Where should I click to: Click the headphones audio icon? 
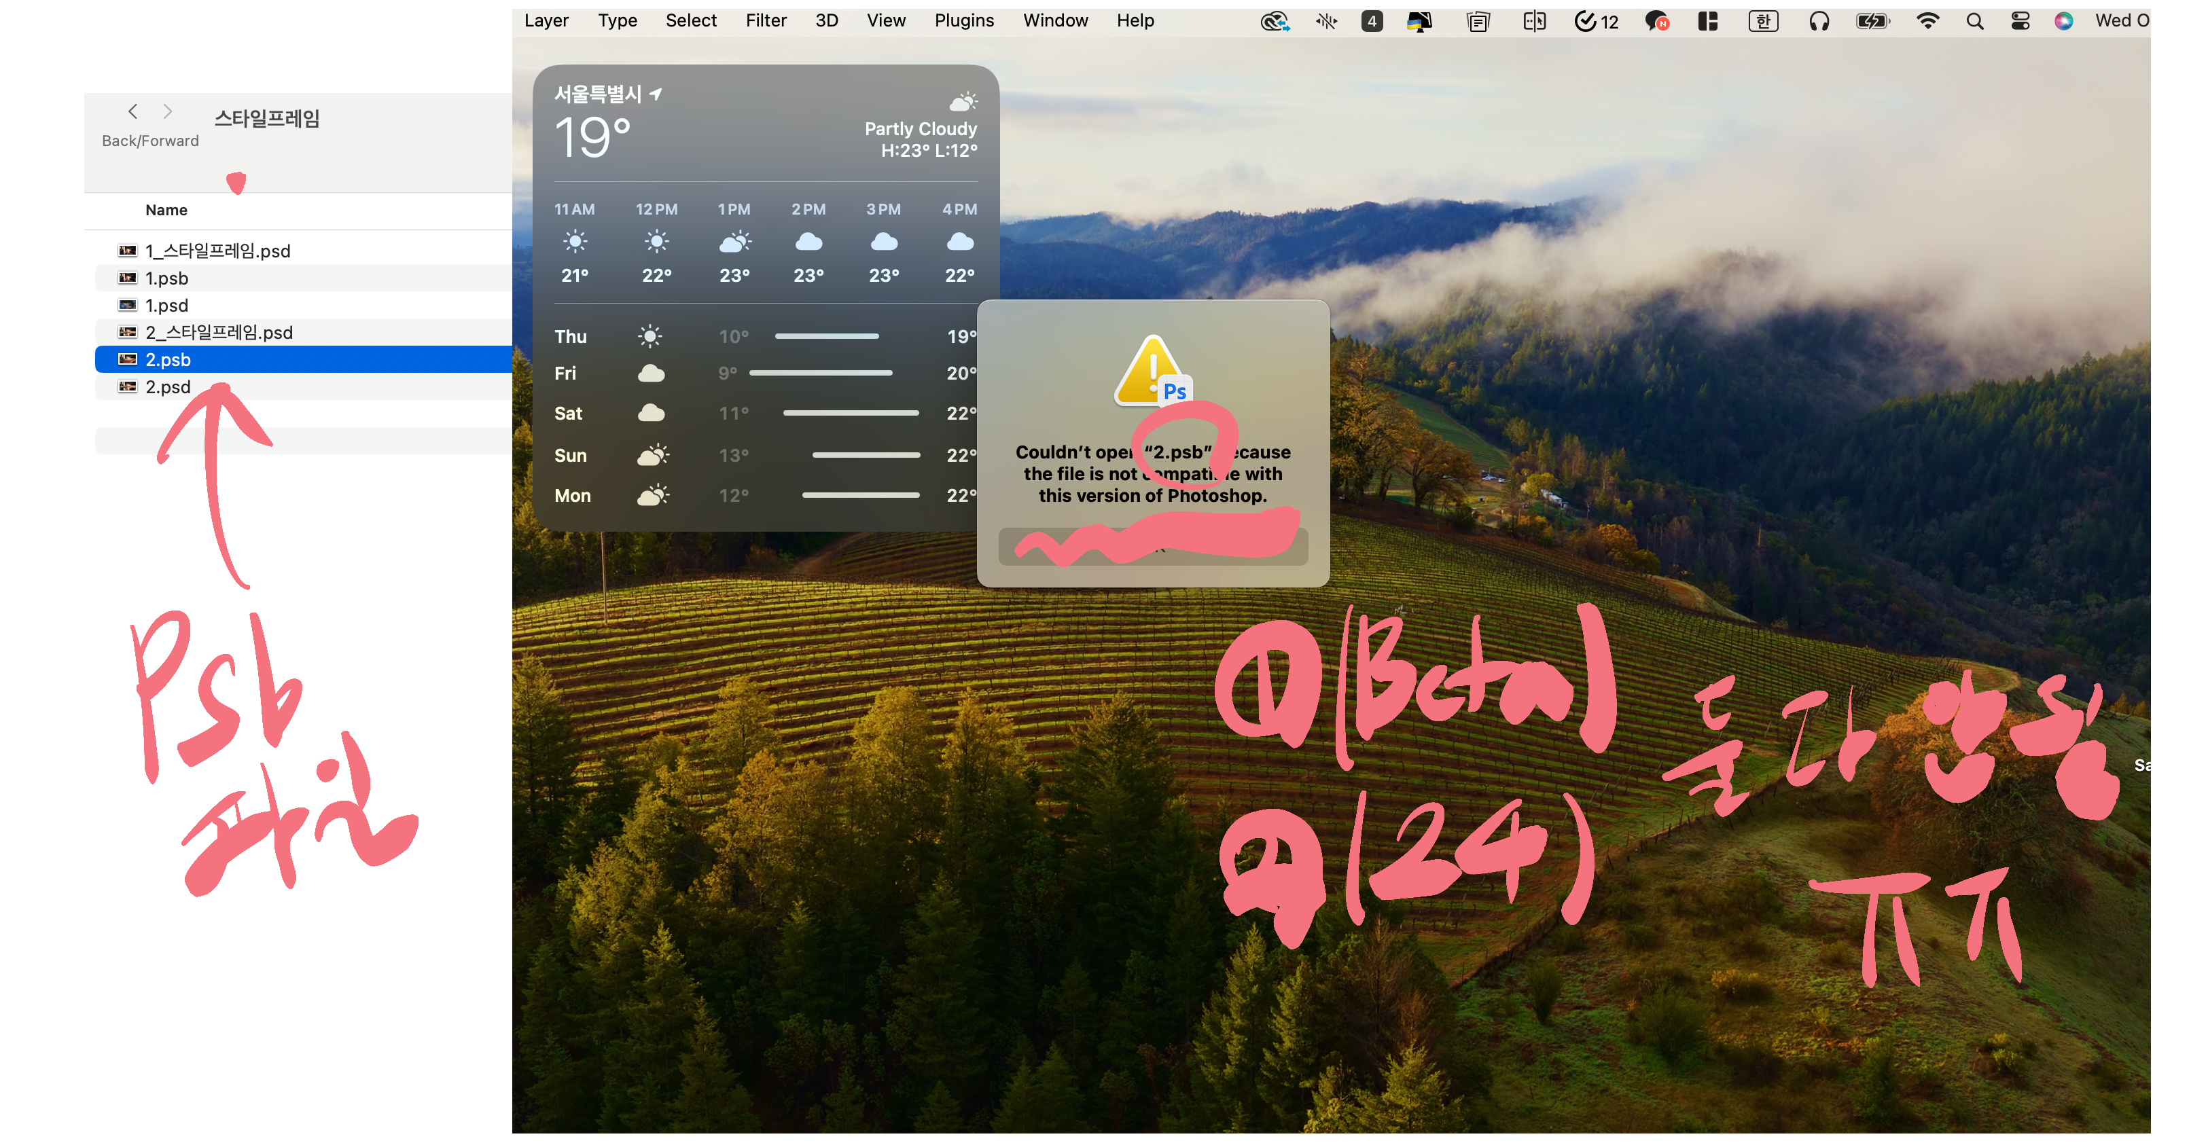(x=1819, y=21)
